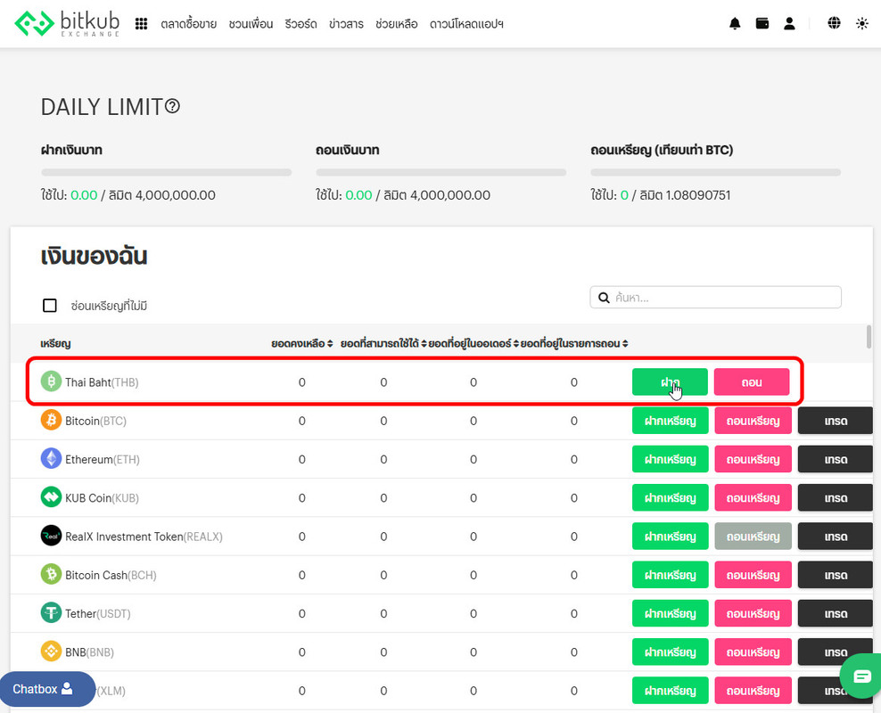
Task: Click เทรด for Ethereum
Action: [836, 459]
